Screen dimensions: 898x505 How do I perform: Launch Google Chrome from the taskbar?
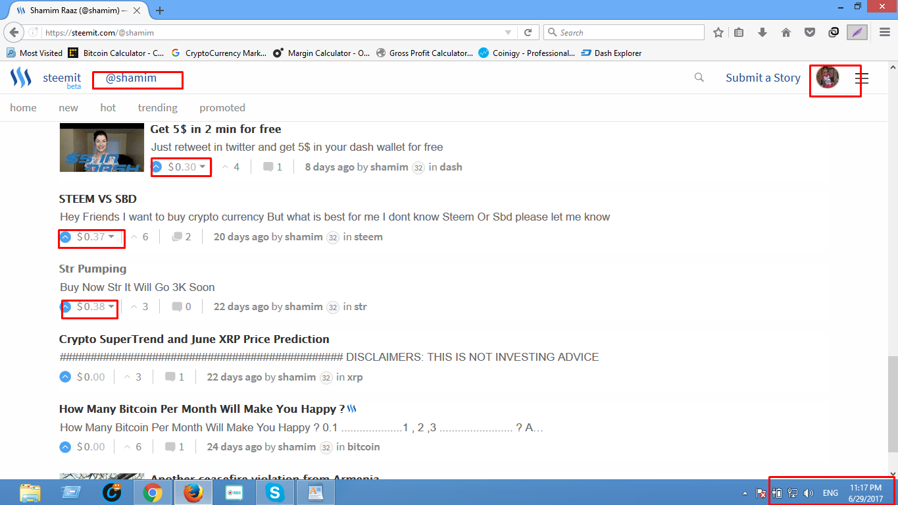pyautogui.click(x=153, y=492)
